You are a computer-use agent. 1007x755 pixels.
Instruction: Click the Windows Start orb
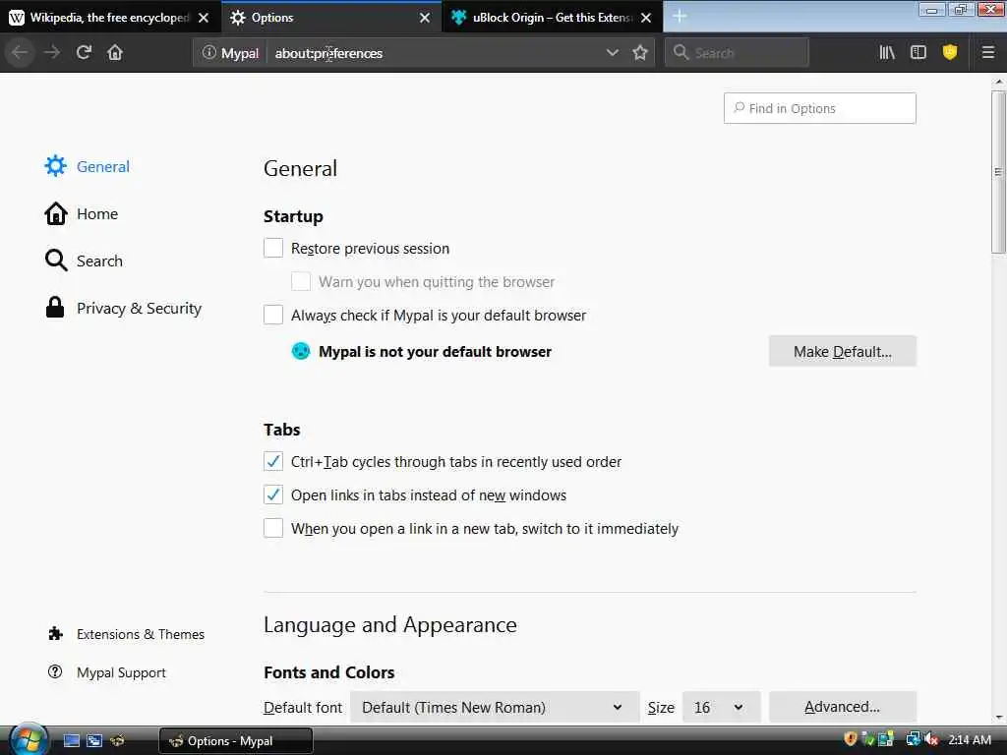pos(28,740)
